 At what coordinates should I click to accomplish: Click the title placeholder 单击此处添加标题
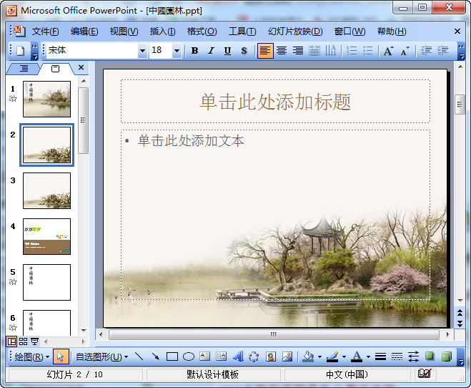(x=275, y=102)
